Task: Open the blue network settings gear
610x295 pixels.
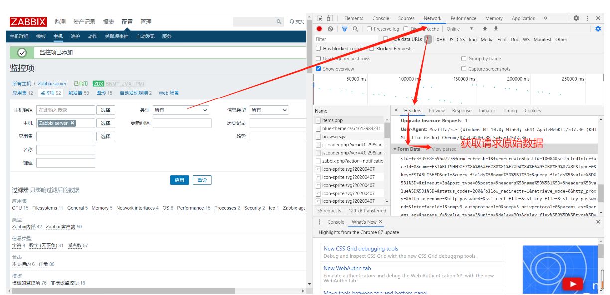Action: [x=598, y=29]
